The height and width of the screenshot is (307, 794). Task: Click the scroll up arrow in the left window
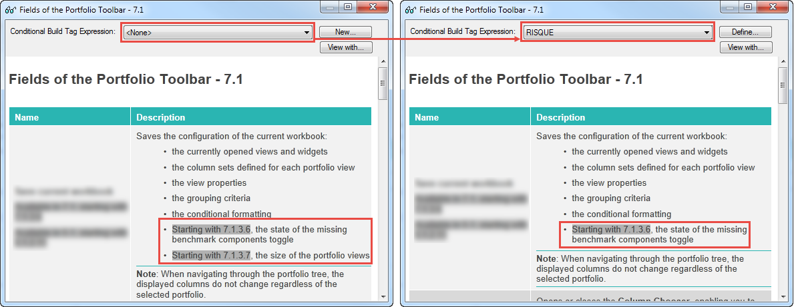[383, 61]
